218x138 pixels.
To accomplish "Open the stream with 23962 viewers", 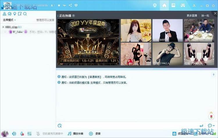I will coord(167,54).
